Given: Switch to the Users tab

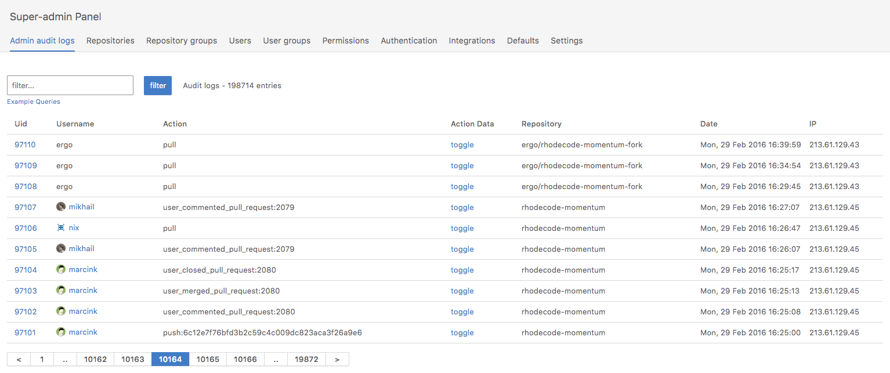Looking at the screenshot, I should click(240, 41).
